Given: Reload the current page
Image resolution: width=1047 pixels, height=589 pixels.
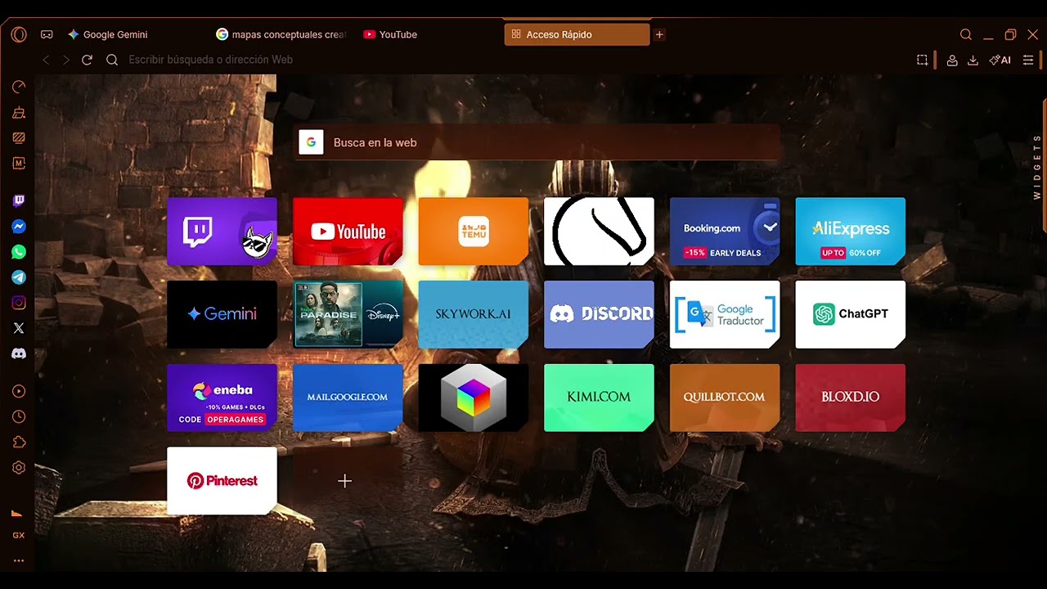Looking at the screenshot, I should (x=87, y=60).
